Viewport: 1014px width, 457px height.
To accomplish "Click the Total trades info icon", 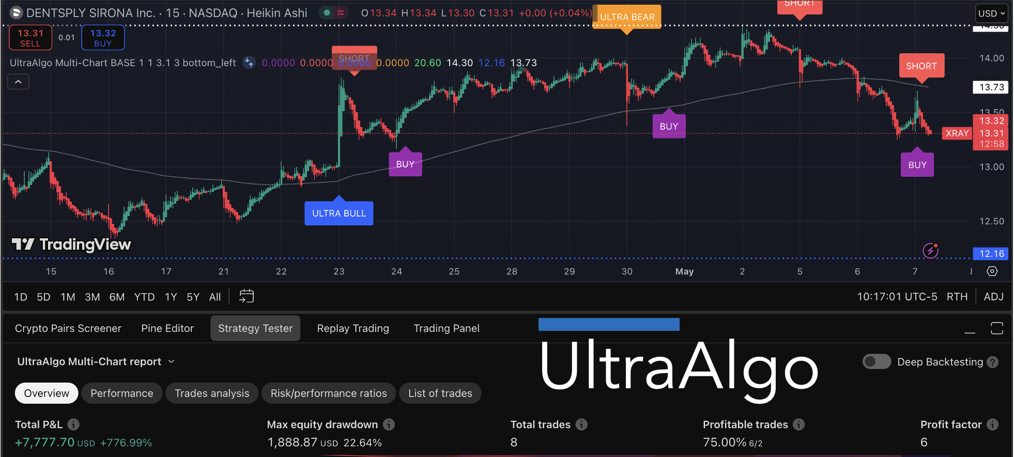I will (582, 424).
